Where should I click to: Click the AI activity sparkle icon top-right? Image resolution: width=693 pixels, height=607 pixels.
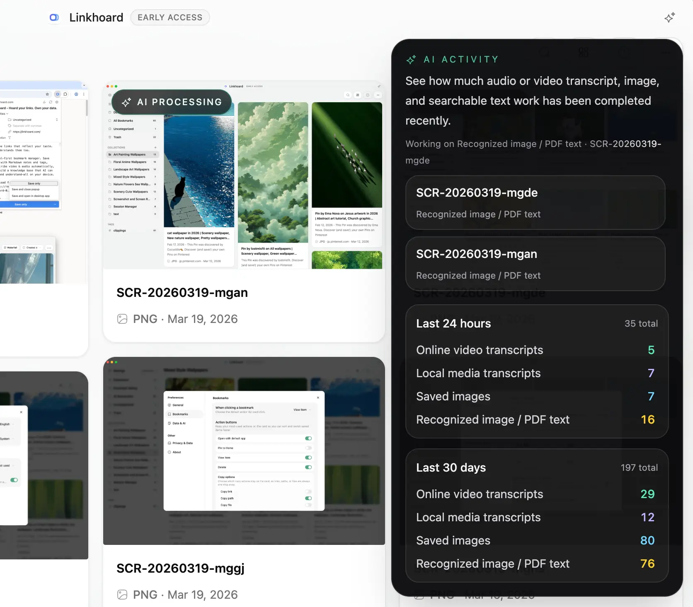(669, 17)
